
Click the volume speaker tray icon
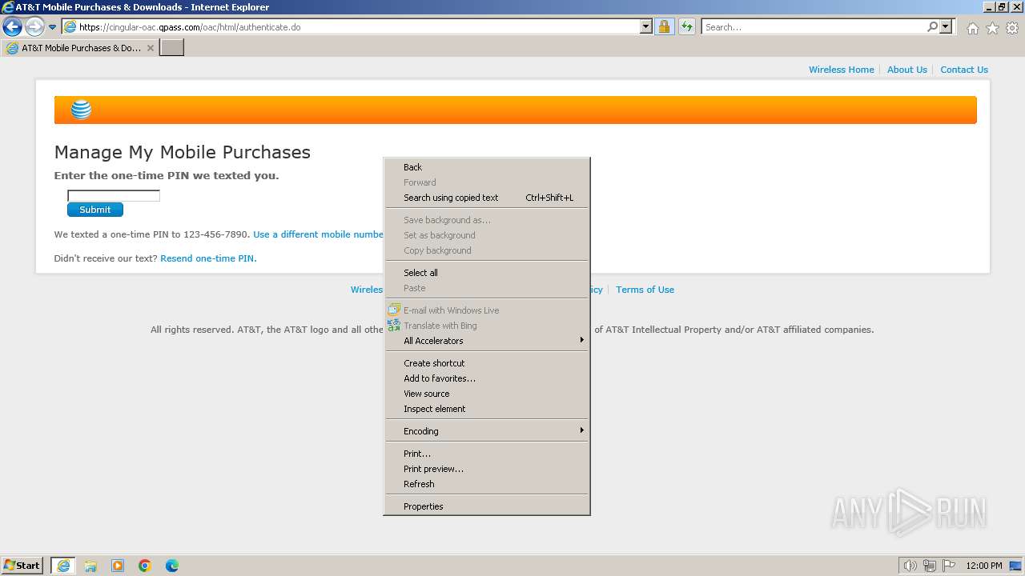pyautogui.click(x=910, y=566)
